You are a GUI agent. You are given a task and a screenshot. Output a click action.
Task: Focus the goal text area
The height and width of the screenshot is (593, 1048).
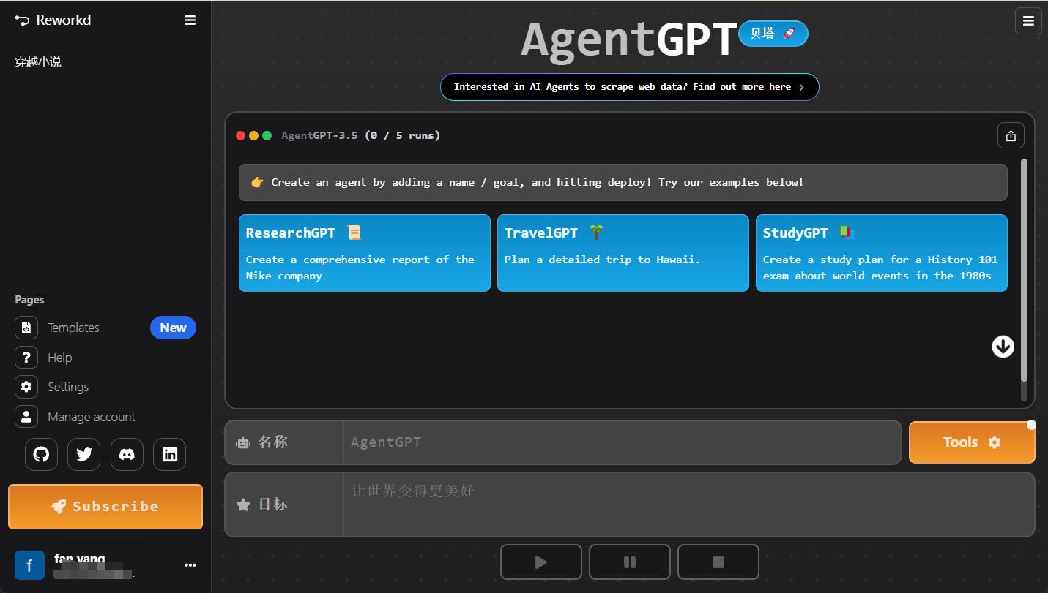(x=689, y=505)
